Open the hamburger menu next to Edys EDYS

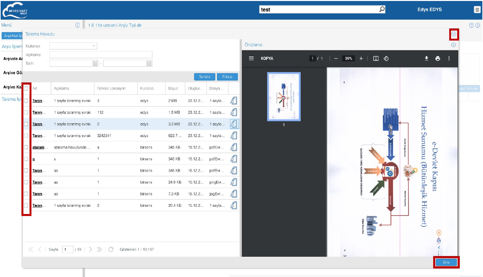477,10
